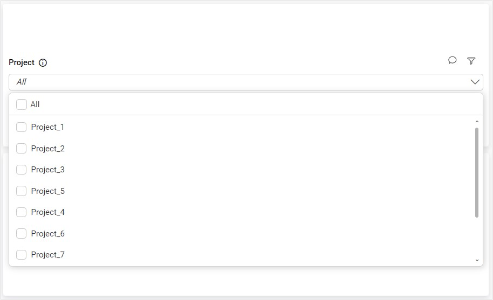The height and width of the screenshot is (300, 493).
Task: Enable the Project_2 checkbox
Action: pyautogui.click(x=22, y=149)
